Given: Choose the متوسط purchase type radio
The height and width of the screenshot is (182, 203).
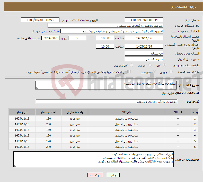Looking at the screenshot, I should click(x=154, y=72).
